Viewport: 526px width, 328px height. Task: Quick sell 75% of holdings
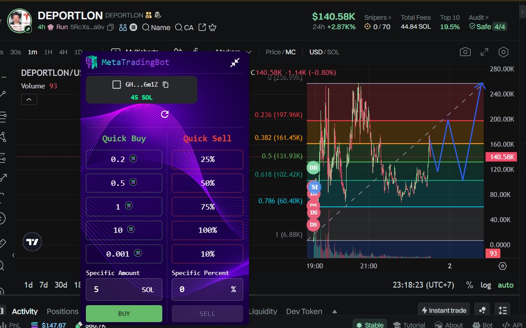pyautogui.click(x=207, y=206)
